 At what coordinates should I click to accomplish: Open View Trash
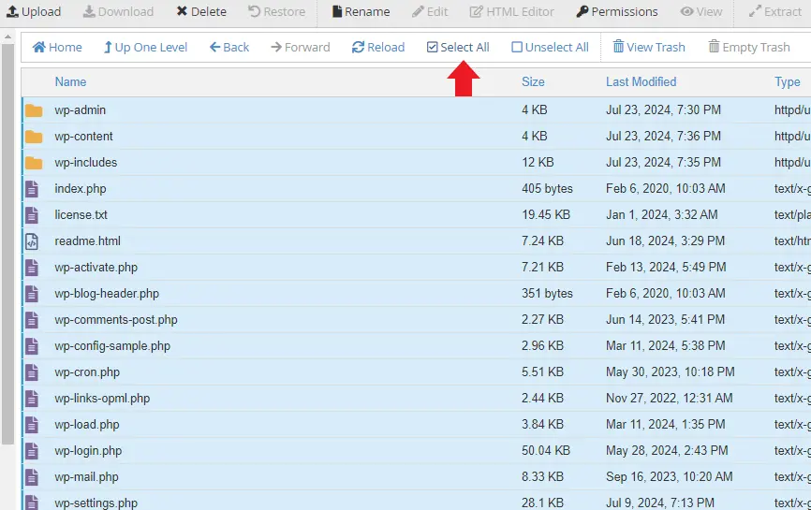pos(649,47)
